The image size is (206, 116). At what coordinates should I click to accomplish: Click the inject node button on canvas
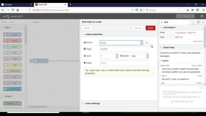pyautogui.click(x=31, y=61)
